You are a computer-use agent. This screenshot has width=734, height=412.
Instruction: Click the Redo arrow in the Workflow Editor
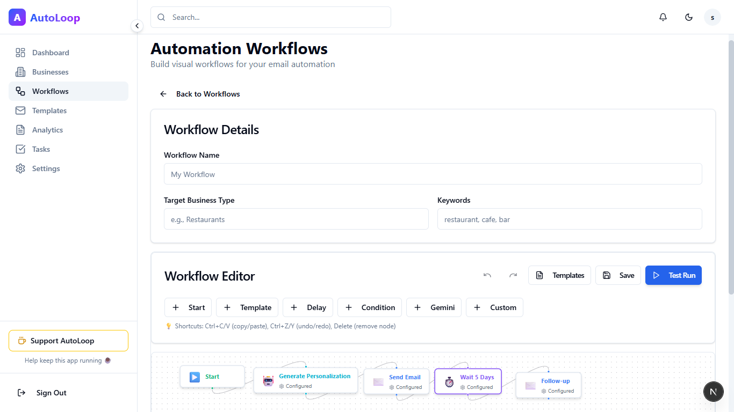[513, 275]
